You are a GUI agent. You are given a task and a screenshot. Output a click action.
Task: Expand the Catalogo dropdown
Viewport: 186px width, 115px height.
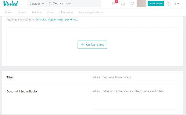tap(37, 4)
